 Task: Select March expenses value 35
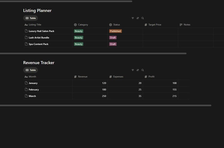coord(140,96)
